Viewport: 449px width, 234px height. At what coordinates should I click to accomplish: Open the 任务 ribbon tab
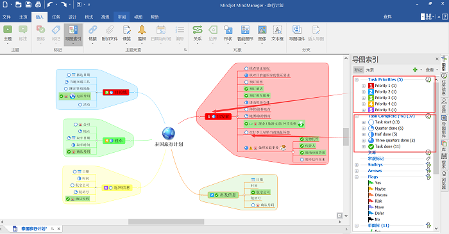[x=56, y=17]
